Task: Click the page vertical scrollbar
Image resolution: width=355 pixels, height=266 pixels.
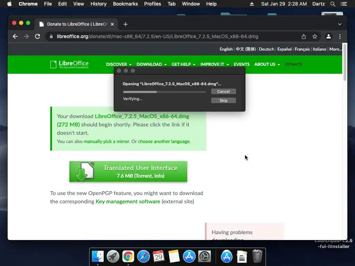Action: coord(345,62)
